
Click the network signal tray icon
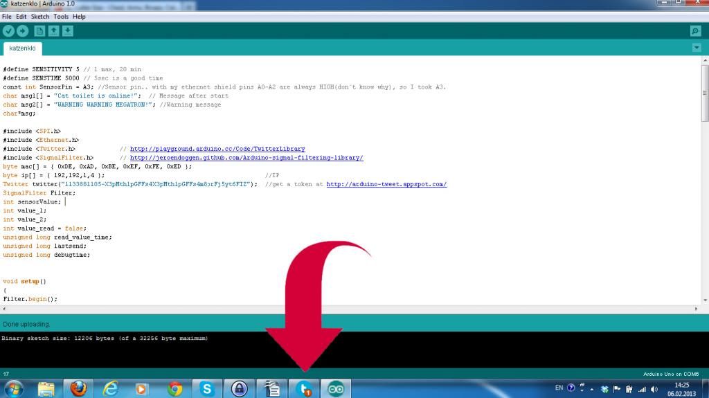[642, 389]
